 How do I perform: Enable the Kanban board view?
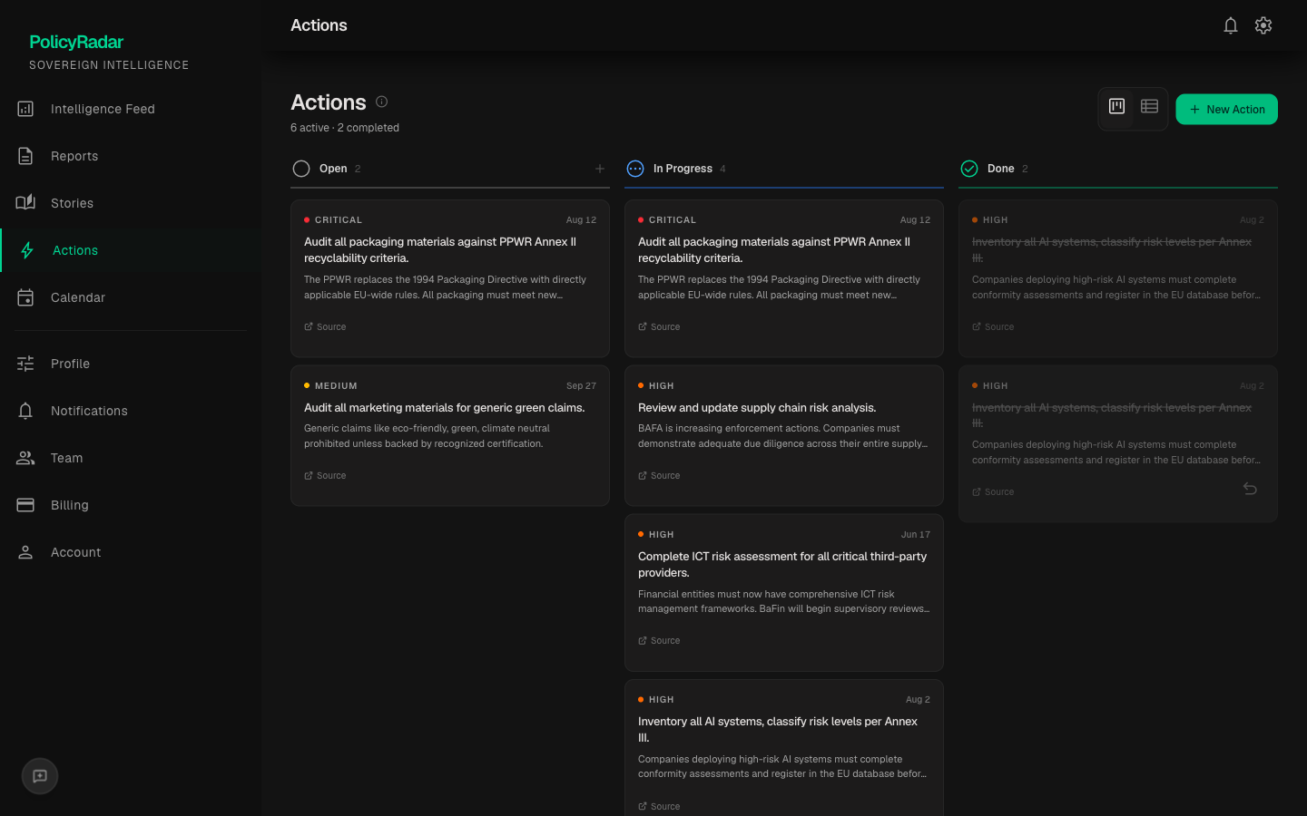[1116, 106]
